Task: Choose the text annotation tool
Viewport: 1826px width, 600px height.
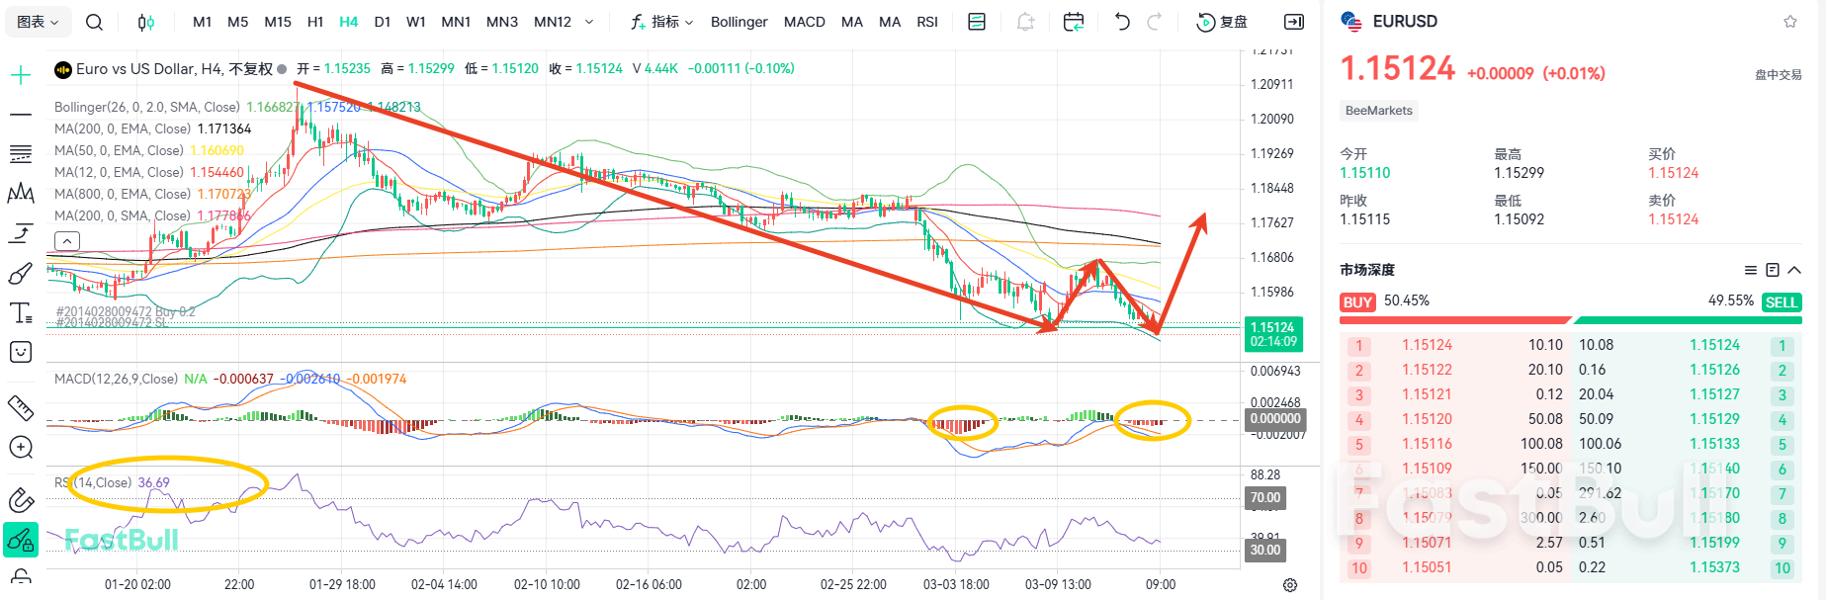Action: [x=21, y=313]
